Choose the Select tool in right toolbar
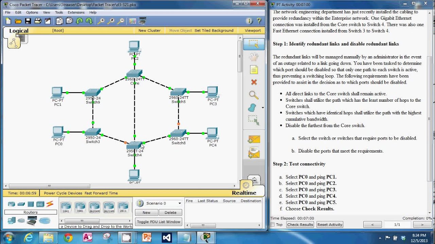This screenshot has height=244, width=435. (254, 44)
